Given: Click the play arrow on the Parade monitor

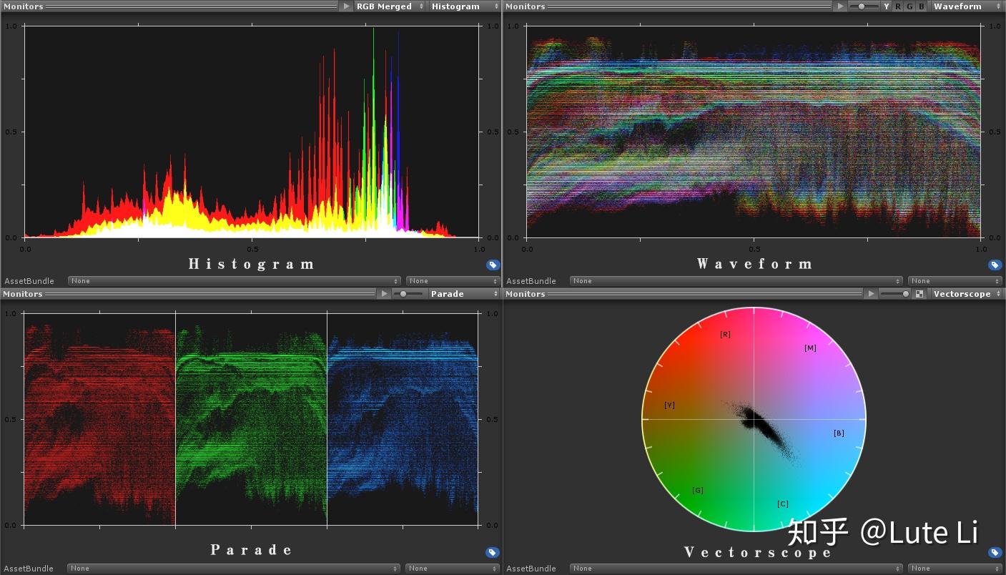Looking at the screenshot, I should [385, 293].
